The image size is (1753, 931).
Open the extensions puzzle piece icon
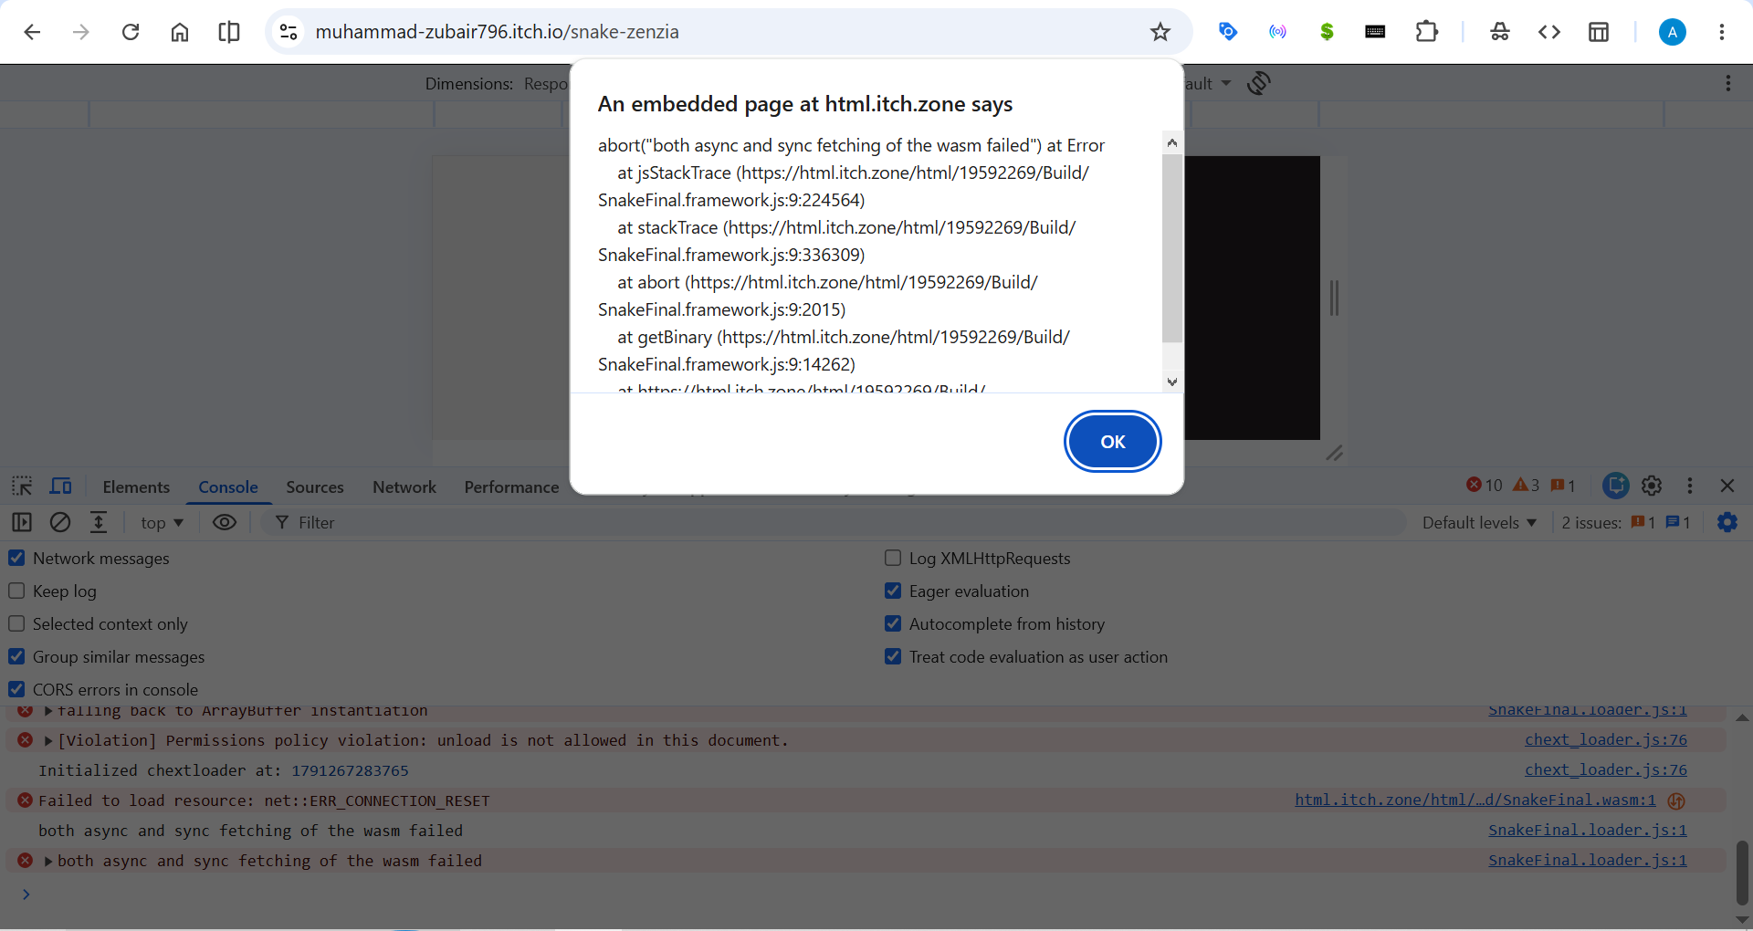pyautogui.click(x=1426, y=32)
